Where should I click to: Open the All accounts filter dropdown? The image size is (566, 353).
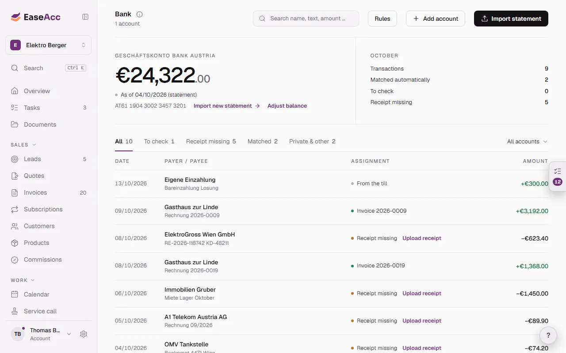pos(527,142)
